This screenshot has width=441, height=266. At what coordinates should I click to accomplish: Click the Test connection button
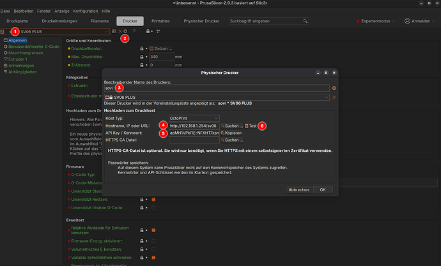pos(251,126)
